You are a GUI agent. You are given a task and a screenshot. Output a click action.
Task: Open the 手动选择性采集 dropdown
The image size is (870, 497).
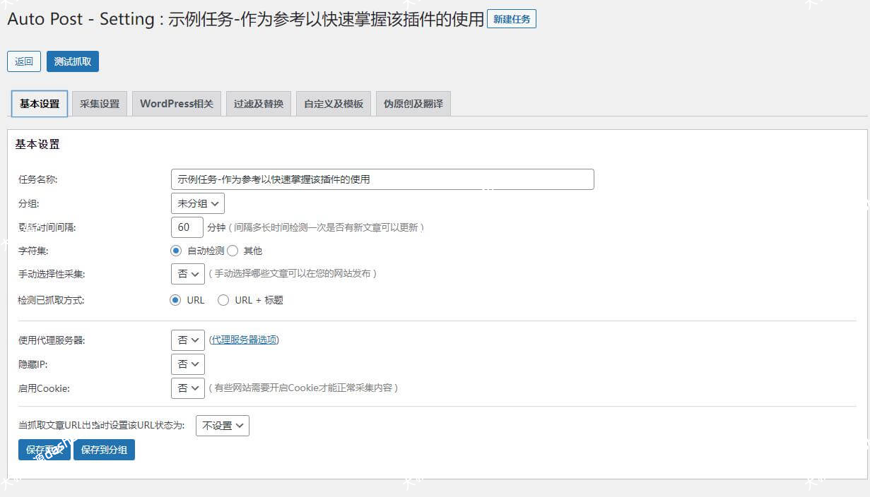pos(187,273)
